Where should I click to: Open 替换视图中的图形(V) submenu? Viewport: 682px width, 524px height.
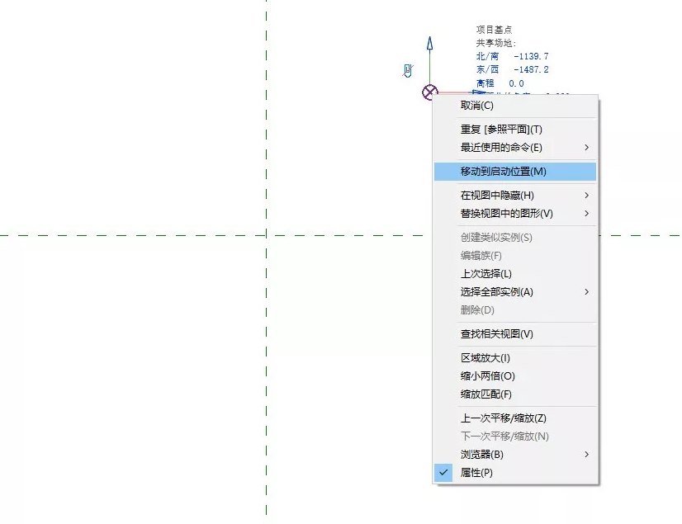(515, 214)
